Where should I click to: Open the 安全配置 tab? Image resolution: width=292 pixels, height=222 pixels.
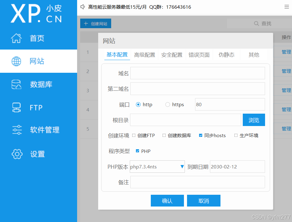tap(172, 55)
